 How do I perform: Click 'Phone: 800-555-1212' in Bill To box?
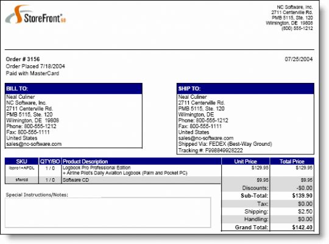pyautogui.click(x=31, y=126)
